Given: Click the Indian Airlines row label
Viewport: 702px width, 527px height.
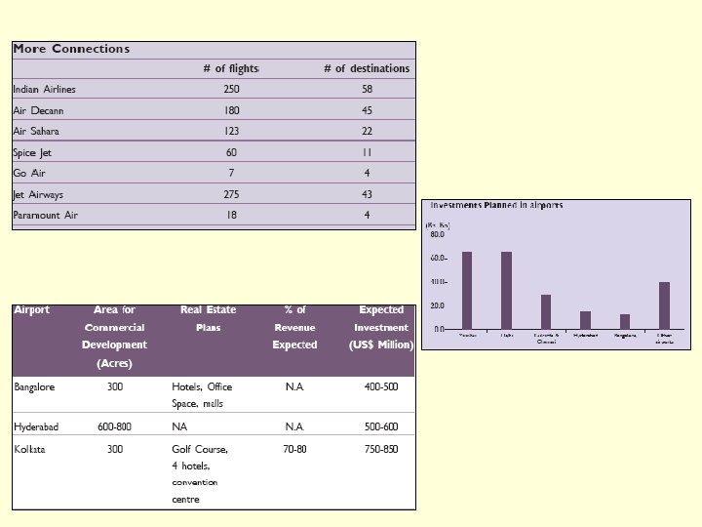Looking at the screenshot, I should coord(44,89).
